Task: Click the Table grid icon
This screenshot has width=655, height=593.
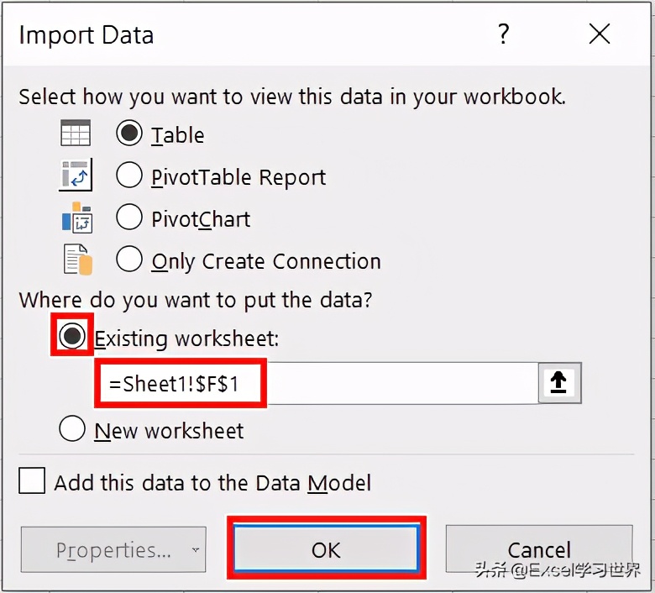Action: [x=76, y=133]
